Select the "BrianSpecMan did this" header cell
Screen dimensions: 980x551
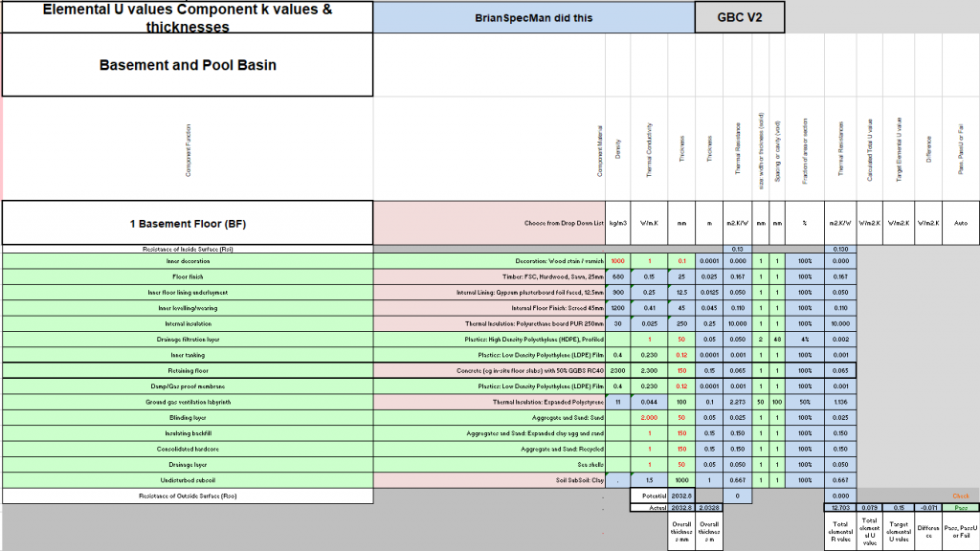pos(534,17)
